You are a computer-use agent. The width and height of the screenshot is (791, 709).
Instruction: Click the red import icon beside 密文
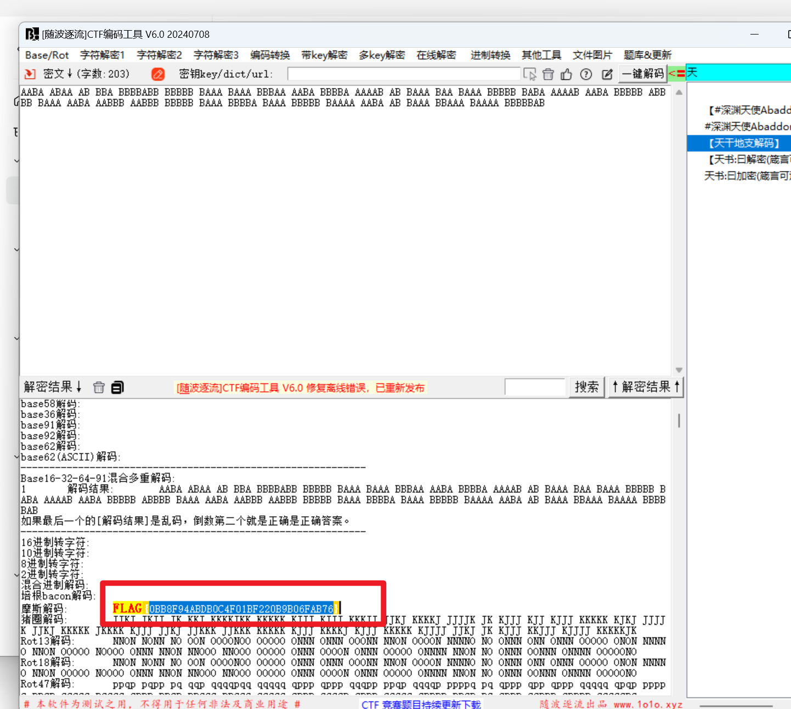pos(30,74)
